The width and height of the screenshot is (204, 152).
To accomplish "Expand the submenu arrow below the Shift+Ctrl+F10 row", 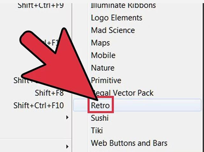I will pos(67,117).
